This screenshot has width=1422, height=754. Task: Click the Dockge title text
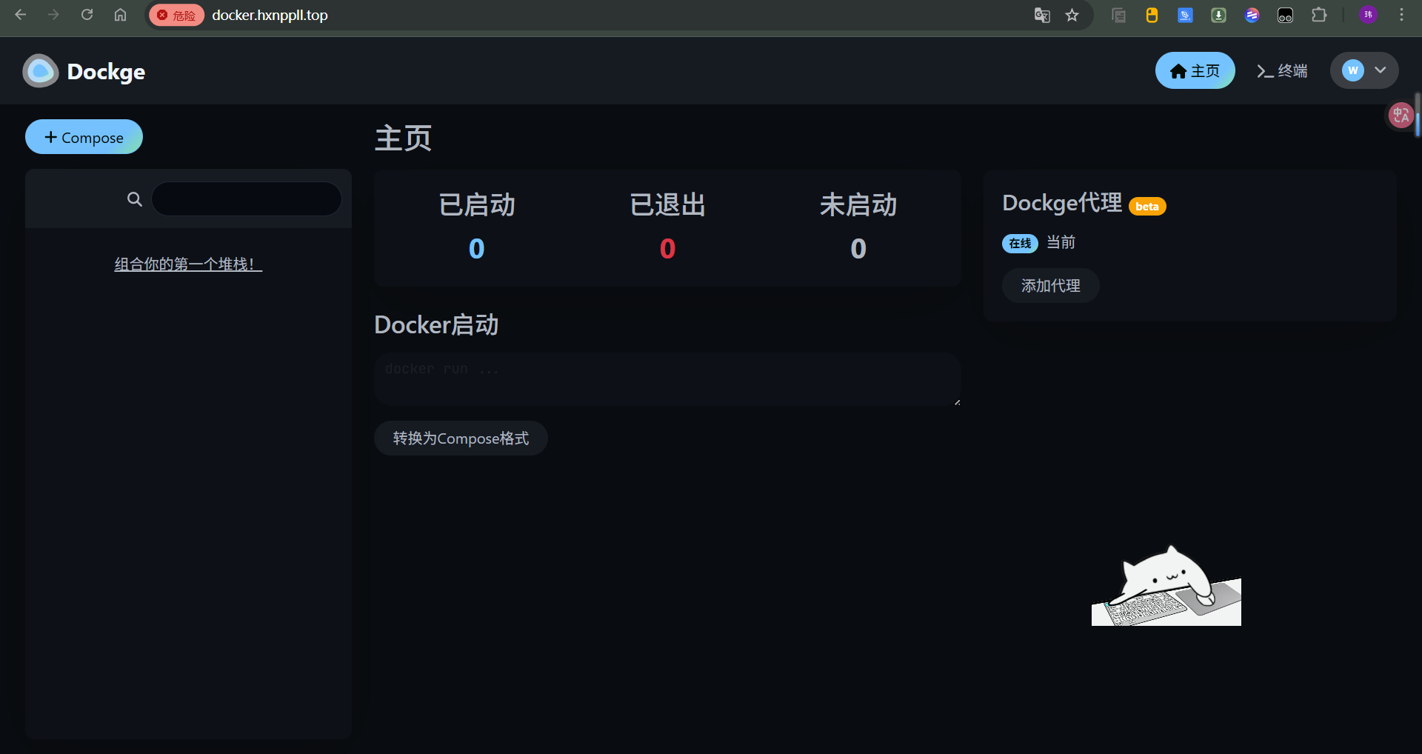[x=106, y=72]
